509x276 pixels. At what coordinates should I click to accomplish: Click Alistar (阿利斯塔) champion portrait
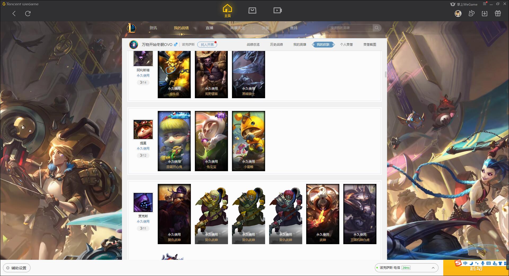[x=143, y=58]
